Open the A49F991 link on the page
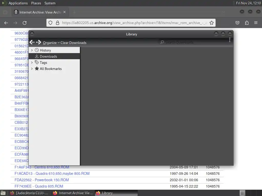 click(21, 91)
